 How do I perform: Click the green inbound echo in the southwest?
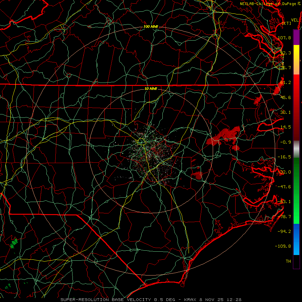14,243
